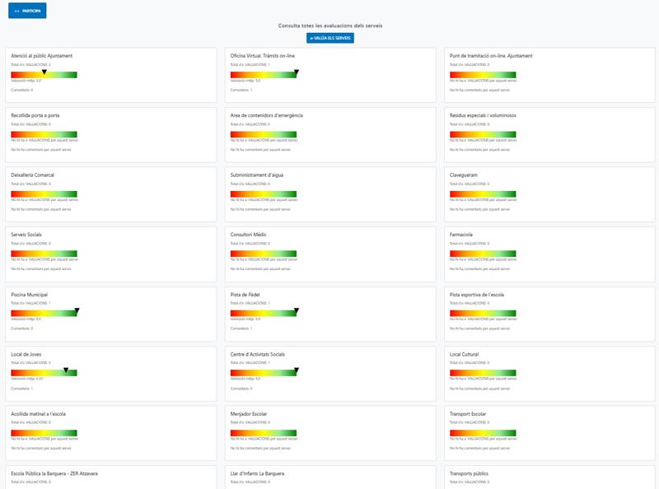Click the rating bar for Punt de tramitació on-line

point(483,75)
